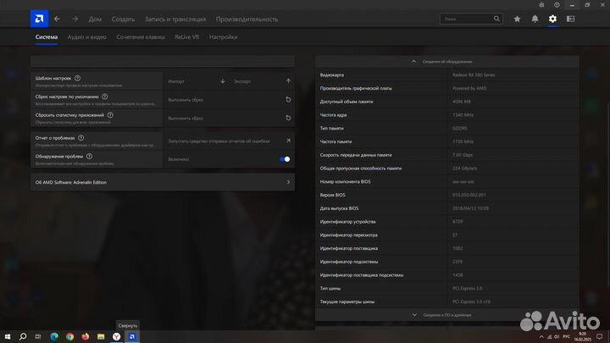Click the Тип шины row label
Image resolution: width=610 pixels, height=343 pixels.
point(330,288)
